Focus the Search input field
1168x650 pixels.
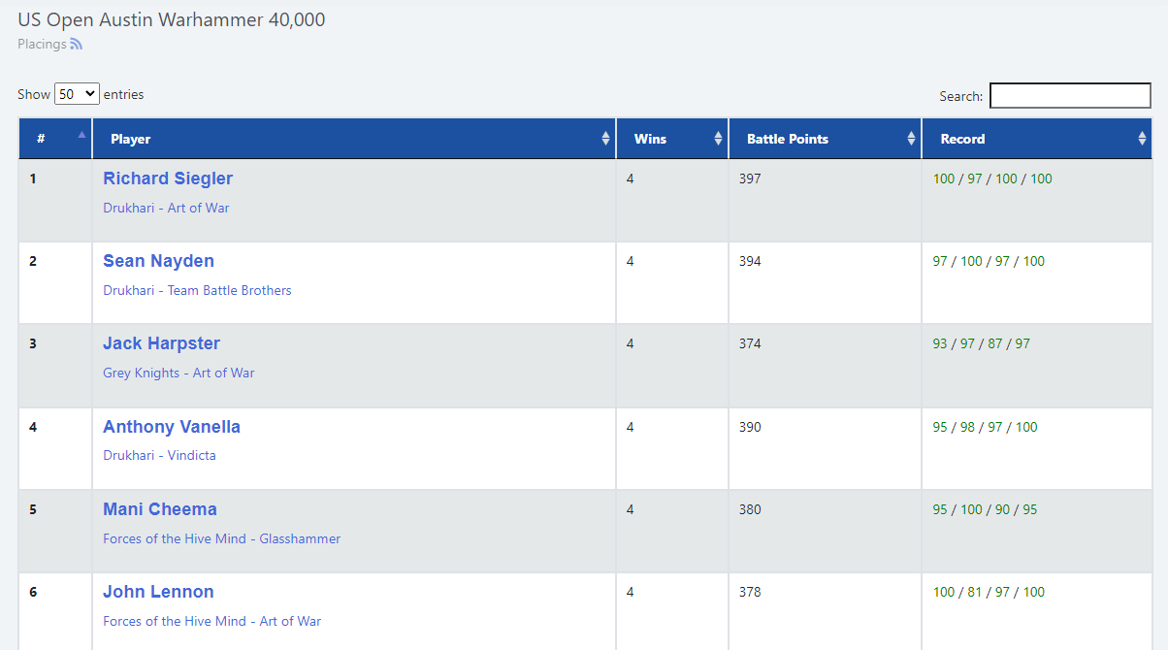coord(1069,95)
